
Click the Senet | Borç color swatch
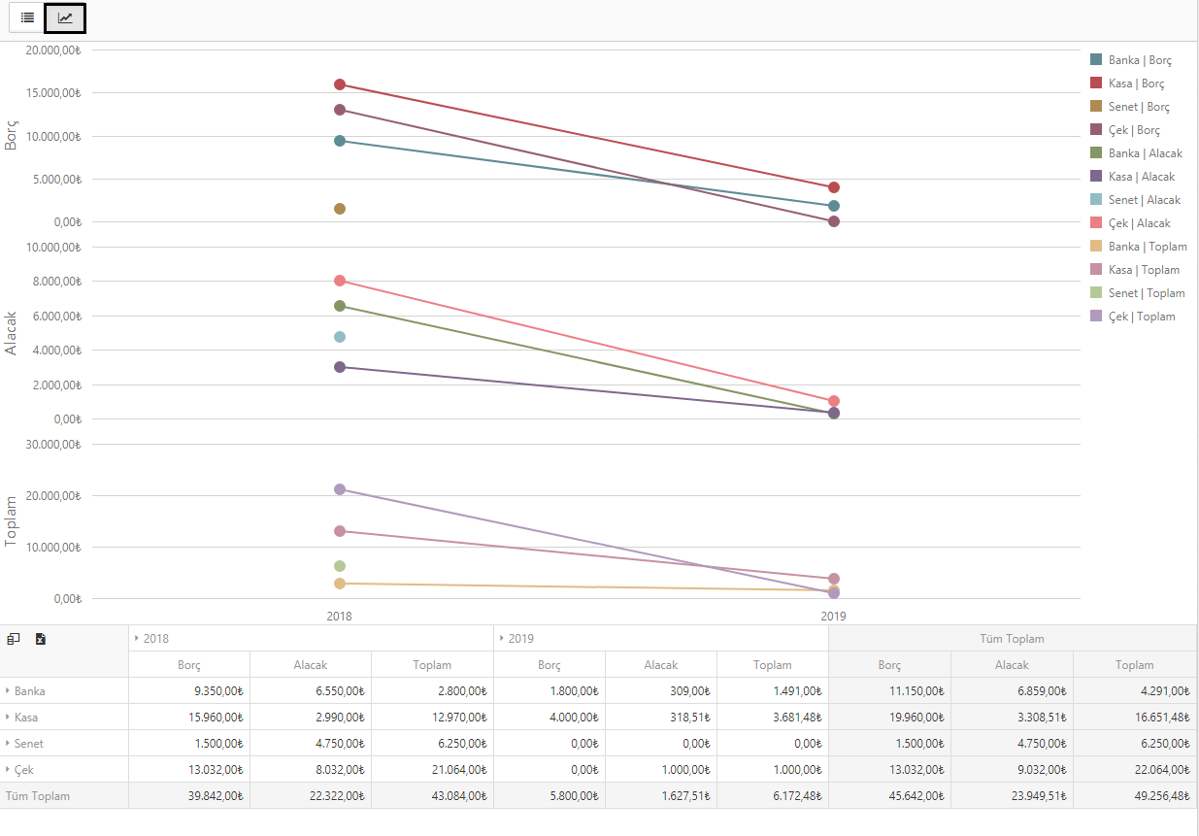click(1096, 106)
